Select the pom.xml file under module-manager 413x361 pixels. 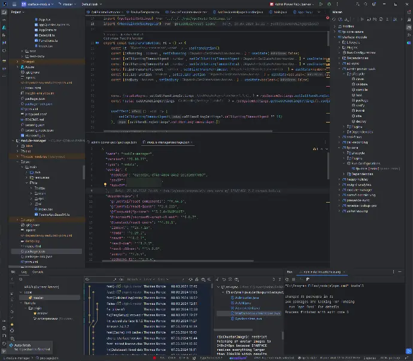click(29, 262)
